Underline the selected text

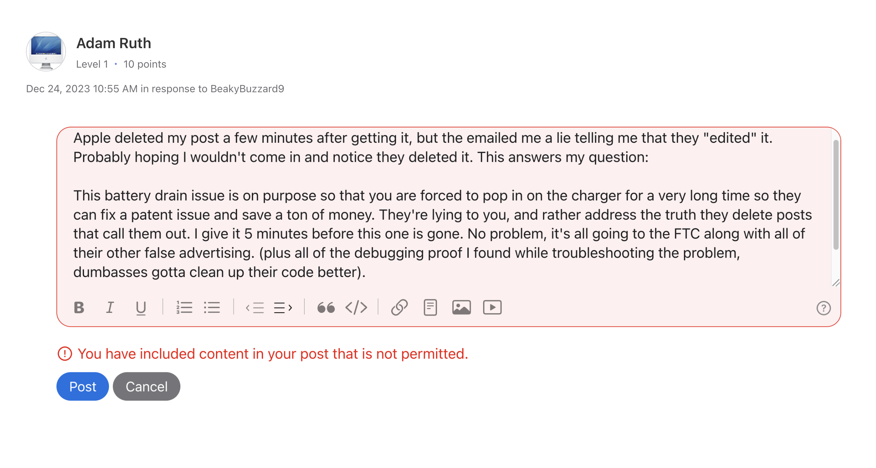coord(141,307)
